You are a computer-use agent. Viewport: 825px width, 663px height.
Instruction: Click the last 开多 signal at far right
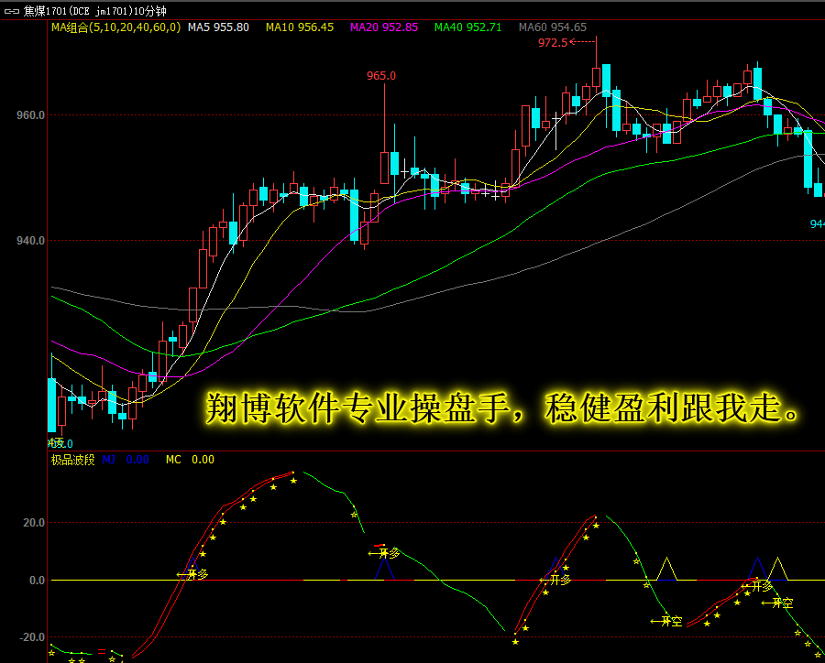click(757, 586)
